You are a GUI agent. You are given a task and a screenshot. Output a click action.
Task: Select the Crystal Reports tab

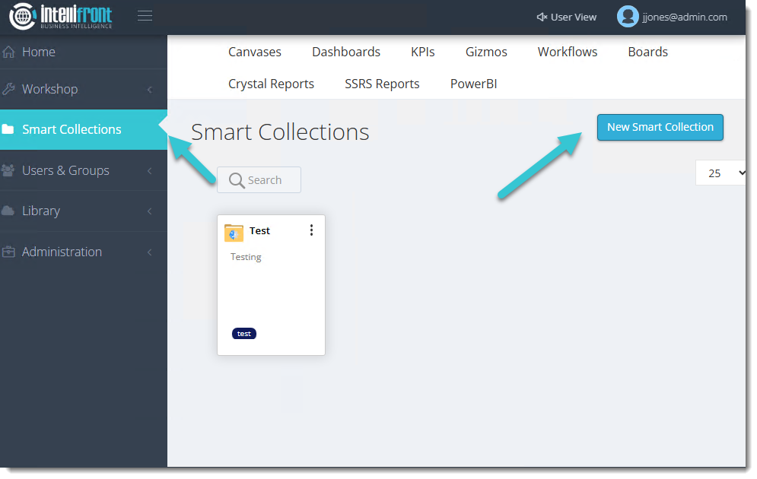pos(271,84)
